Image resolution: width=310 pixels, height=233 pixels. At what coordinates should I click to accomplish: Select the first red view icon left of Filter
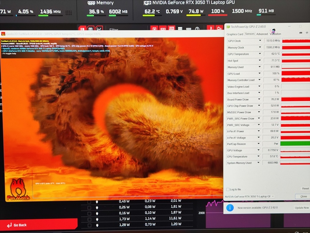(x=82, y=29)
